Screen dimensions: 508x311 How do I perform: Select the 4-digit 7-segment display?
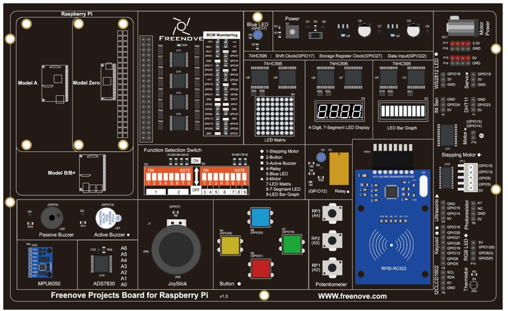[339, 111]
